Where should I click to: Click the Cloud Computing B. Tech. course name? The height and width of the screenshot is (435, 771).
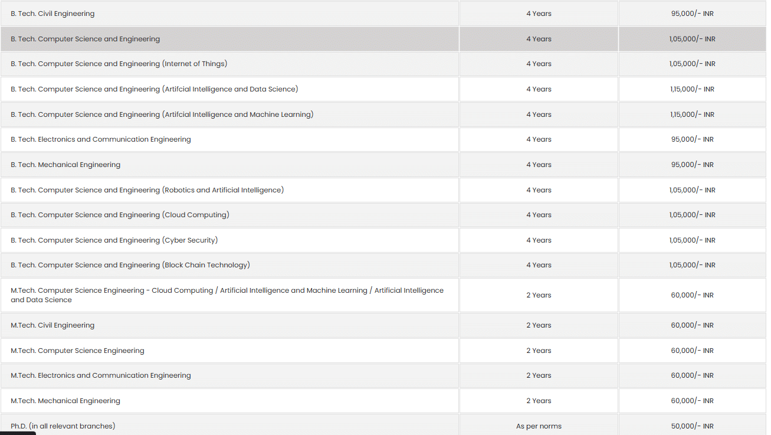120,215
